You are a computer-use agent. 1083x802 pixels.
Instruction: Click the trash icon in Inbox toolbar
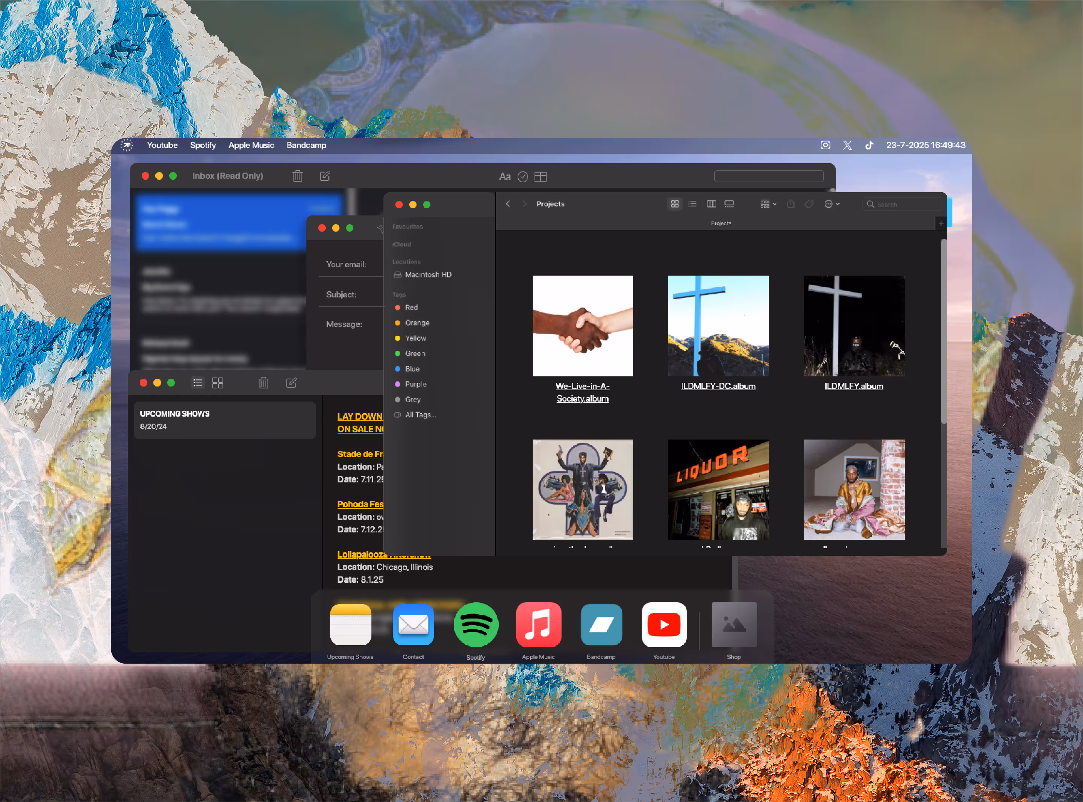pyautogui.click(x=298, y=176)
